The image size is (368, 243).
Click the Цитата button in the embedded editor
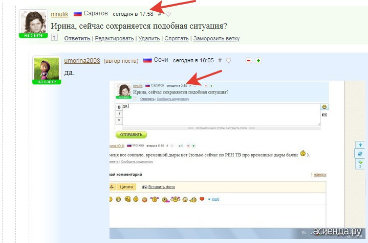click(x=126, y=187)
